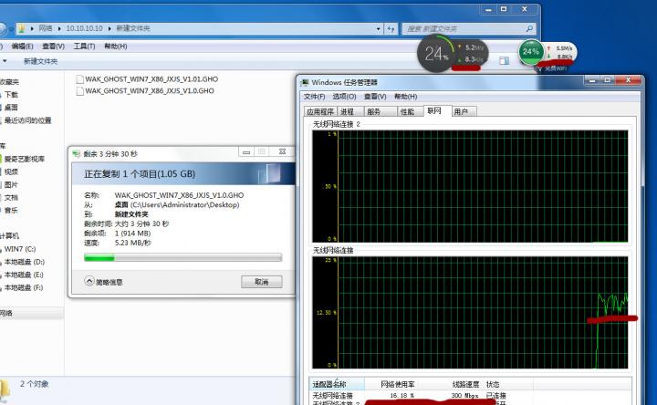
Task: Open the address bar history dropdown arrow
Action: [379, 29]
